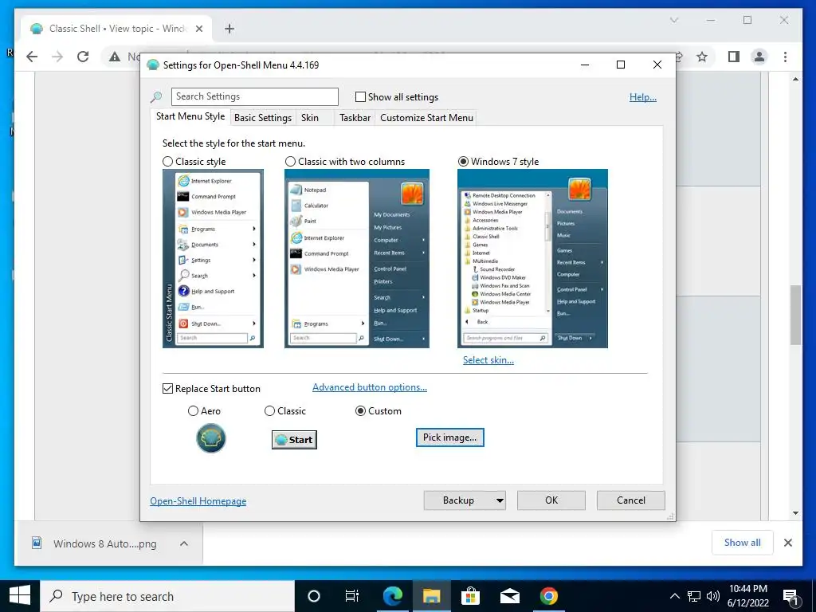Expand options for Windows 8 Auto png download
Screen dimensions: 816x612
(x=184, y=543)
